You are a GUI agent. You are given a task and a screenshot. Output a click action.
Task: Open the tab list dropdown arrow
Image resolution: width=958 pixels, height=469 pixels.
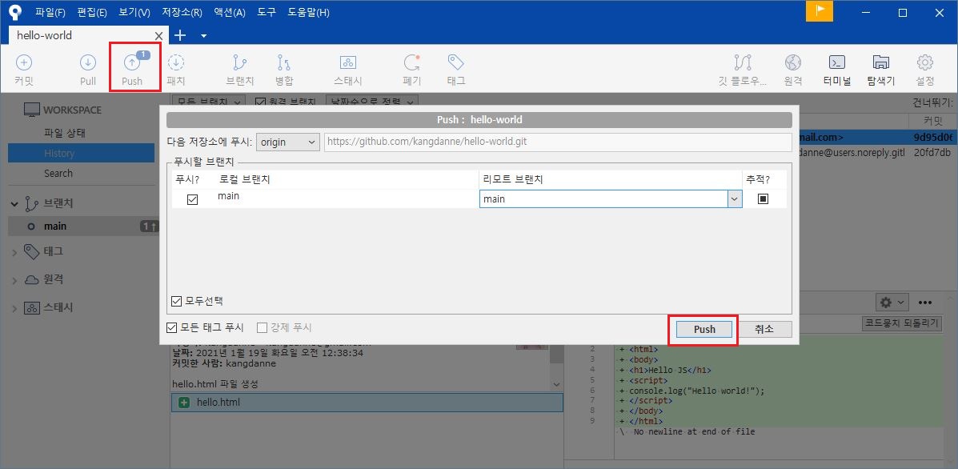(204, 36)
